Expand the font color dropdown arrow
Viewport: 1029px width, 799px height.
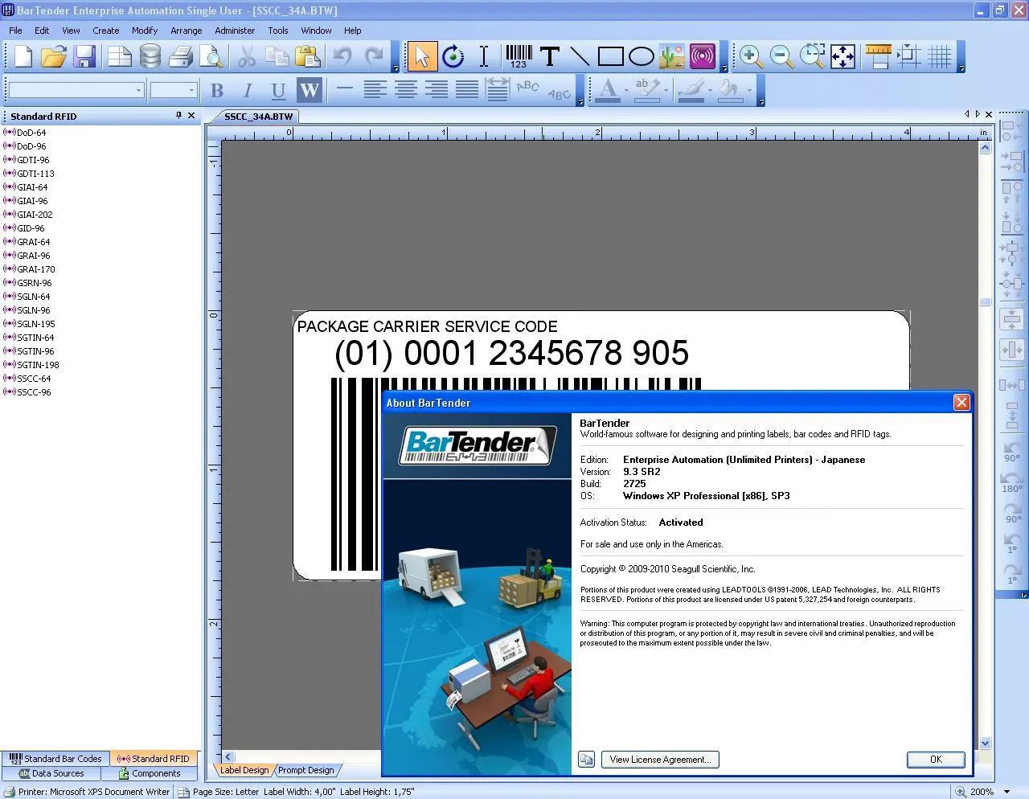pyautogui.click(x=626, y=91)
